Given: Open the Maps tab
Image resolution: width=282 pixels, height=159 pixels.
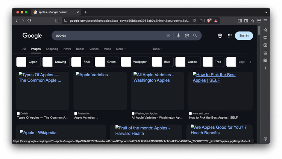Looking at the screenshot, I should [x=107, y=49].
